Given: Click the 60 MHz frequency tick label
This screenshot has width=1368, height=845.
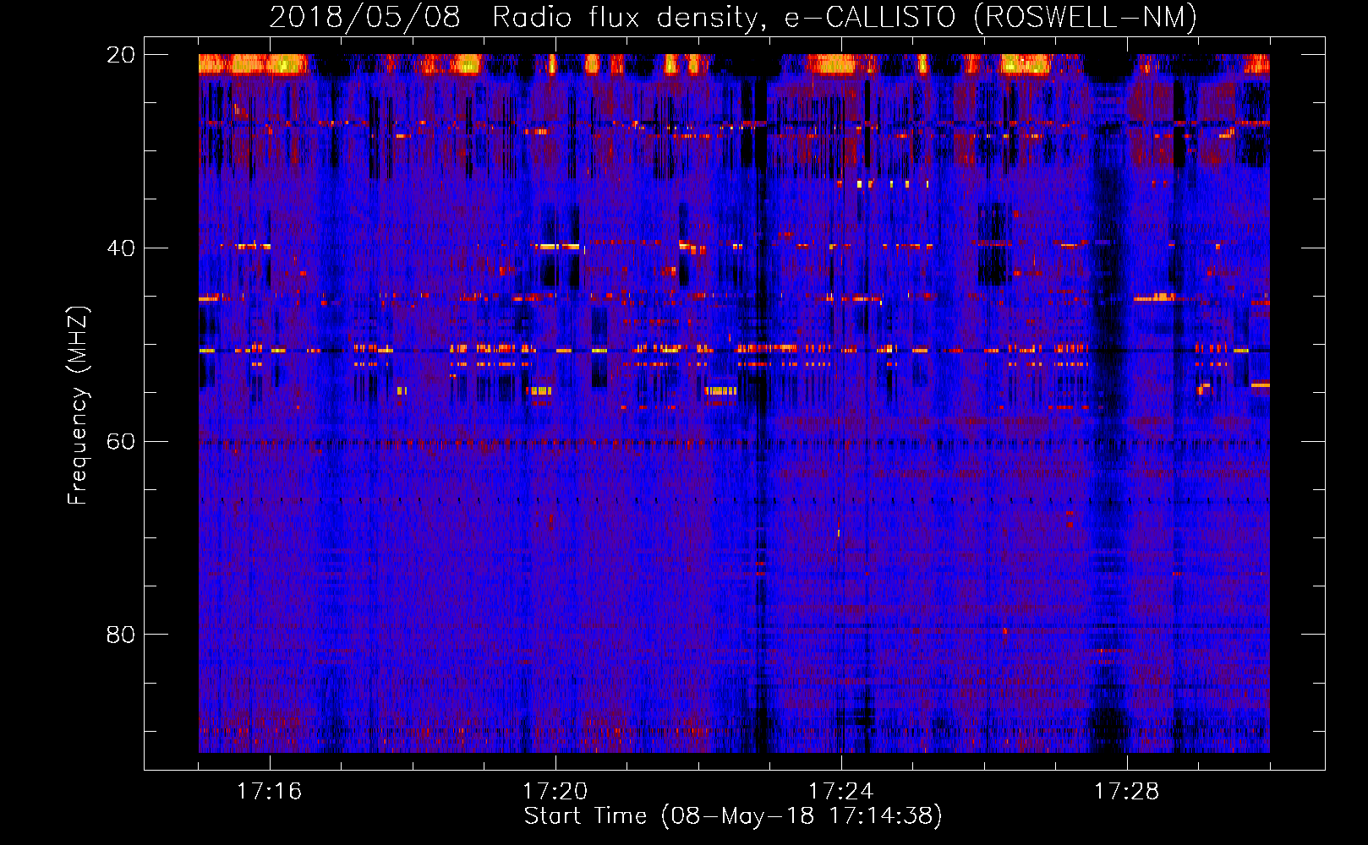Looking at the screenshot, I should 120,441.
